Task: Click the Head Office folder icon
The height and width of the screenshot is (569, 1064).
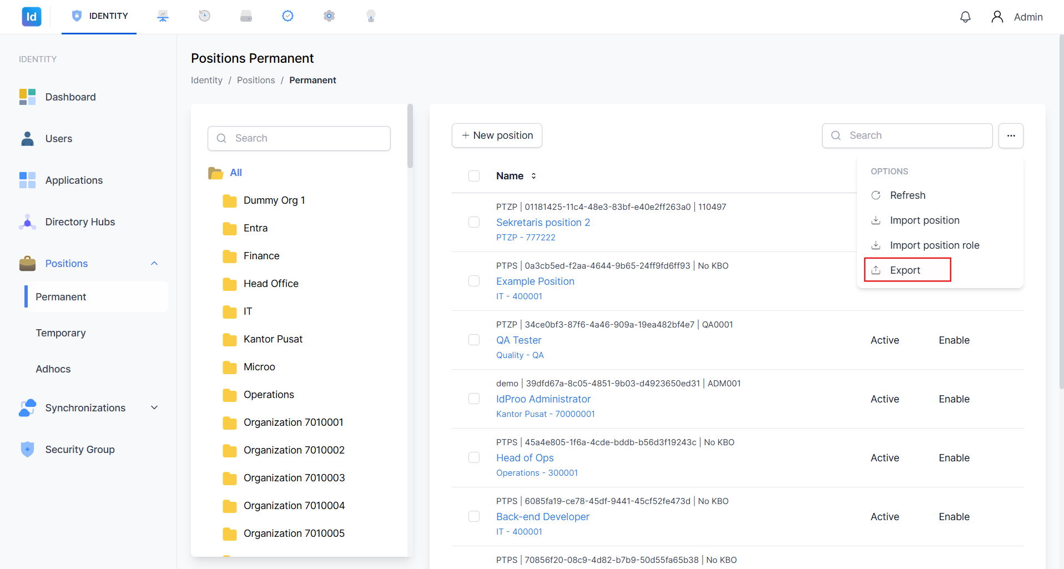Action: click(x=230, y=284)
